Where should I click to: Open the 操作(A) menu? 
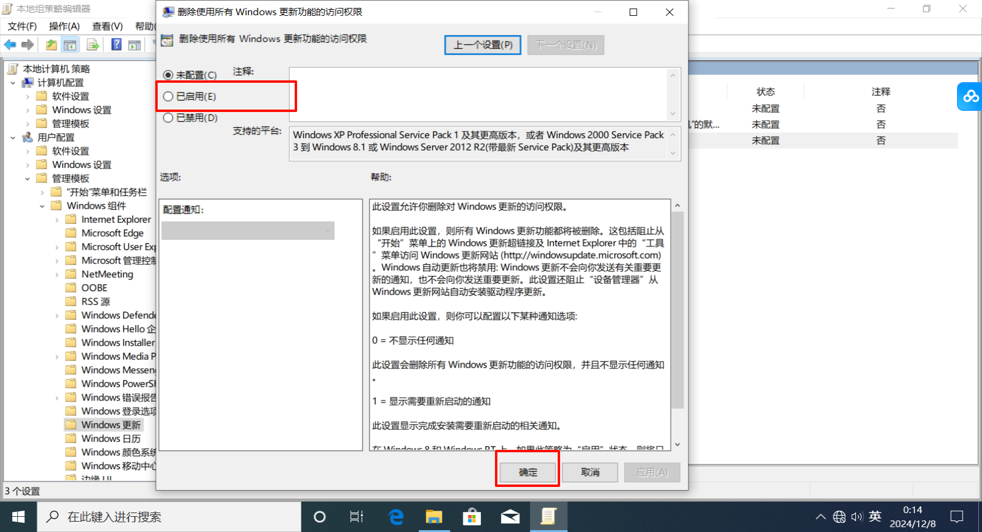coord(65,26)
